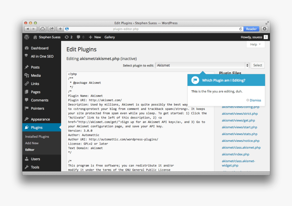Open the Gallery menu item

109,37
